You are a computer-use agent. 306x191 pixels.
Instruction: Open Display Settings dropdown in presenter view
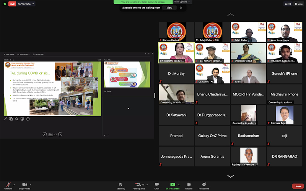point(23,54)
